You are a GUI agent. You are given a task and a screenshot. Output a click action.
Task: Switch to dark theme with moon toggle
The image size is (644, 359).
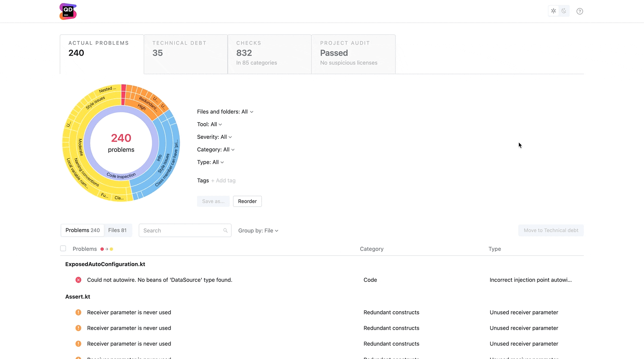pos(564,11)
